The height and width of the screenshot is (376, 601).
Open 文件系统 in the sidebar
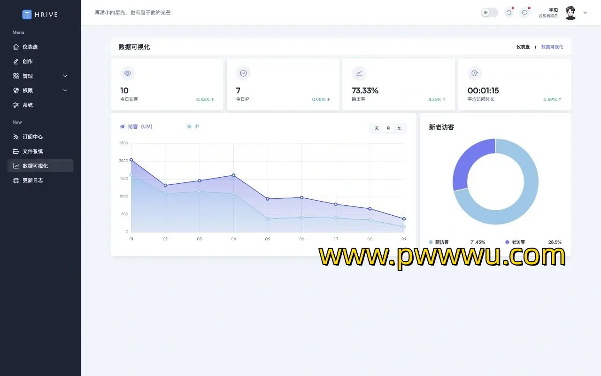tap(32, 151)
